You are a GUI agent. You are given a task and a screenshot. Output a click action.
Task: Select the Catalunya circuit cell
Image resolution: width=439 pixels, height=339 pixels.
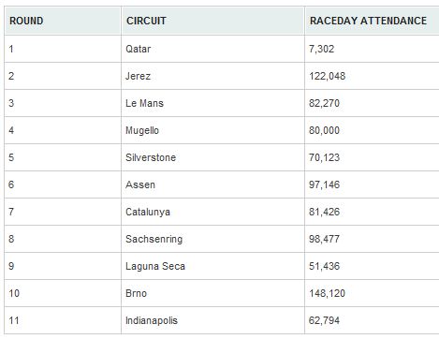tap(212, 212)
